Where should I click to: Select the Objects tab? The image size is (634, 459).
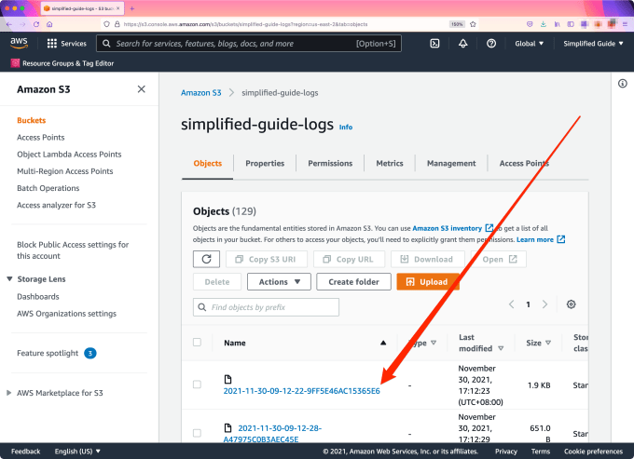click(207, 164)
